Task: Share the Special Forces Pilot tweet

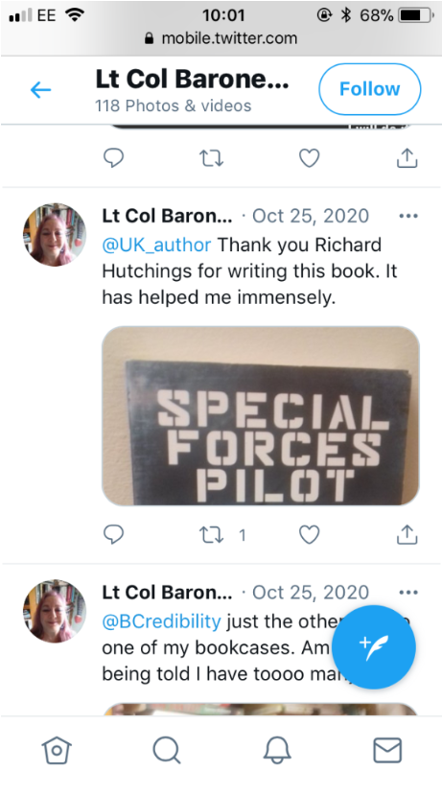Action: (407, 534)
